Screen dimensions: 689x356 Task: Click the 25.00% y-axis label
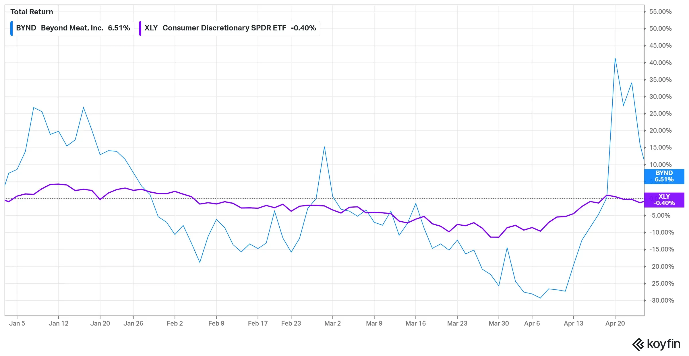pyautogui.click(x=661, y=114)
